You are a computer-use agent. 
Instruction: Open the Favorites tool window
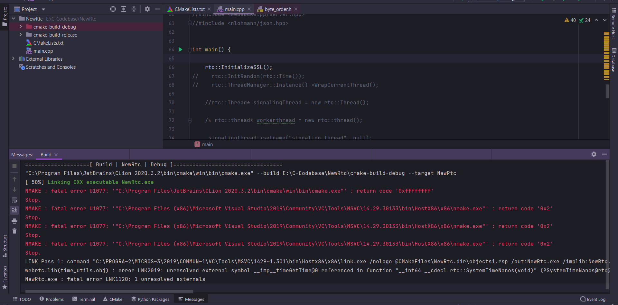[5, 277]
